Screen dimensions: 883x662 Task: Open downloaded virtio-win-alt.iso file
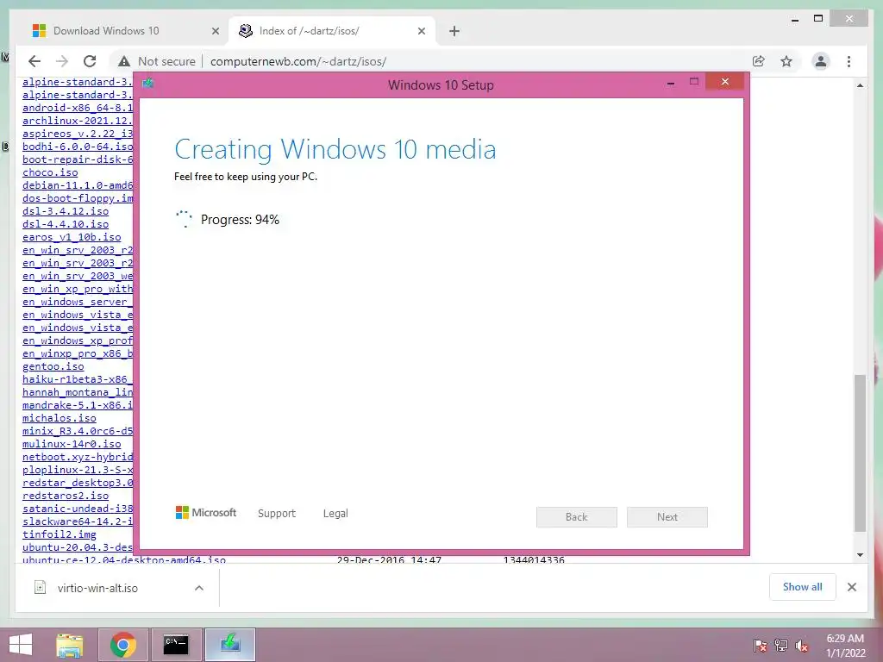pyautogui.click(x=97, y=588)
